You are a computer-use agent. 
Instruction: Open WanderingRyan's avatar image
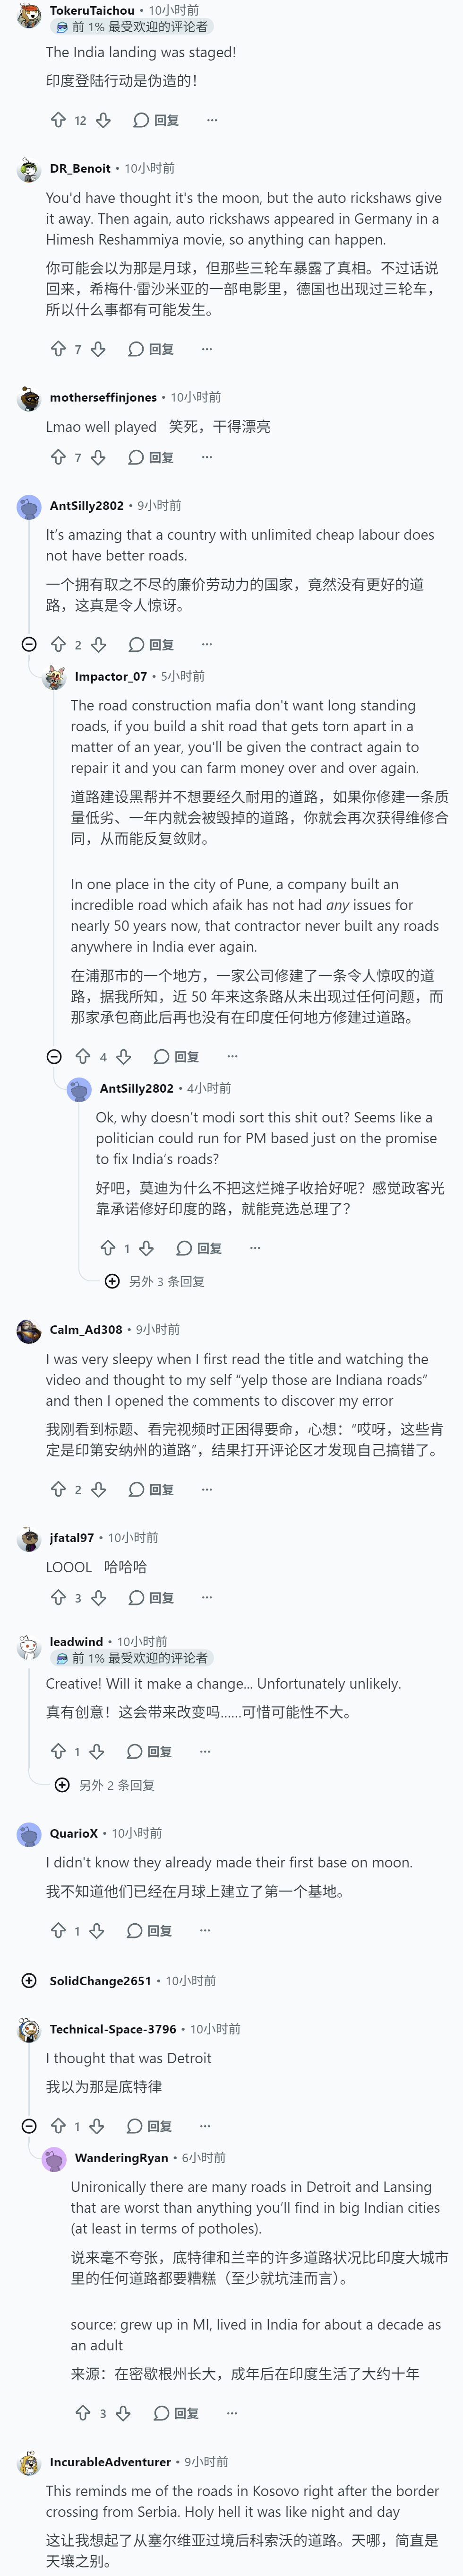[54, 2158]
